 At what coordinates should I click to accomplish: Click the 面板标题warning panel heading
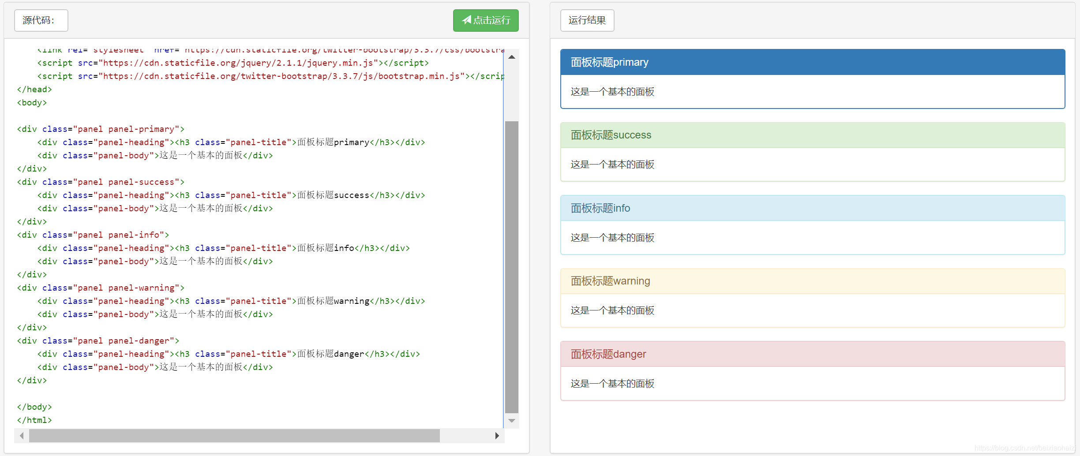(x=813, y=281)
